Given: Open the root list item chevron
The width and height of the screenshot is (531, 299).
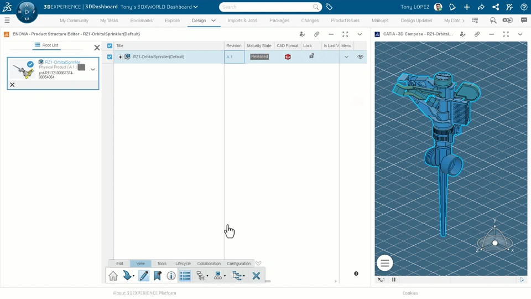Looking at the screenshot, I should coord(93,69).
